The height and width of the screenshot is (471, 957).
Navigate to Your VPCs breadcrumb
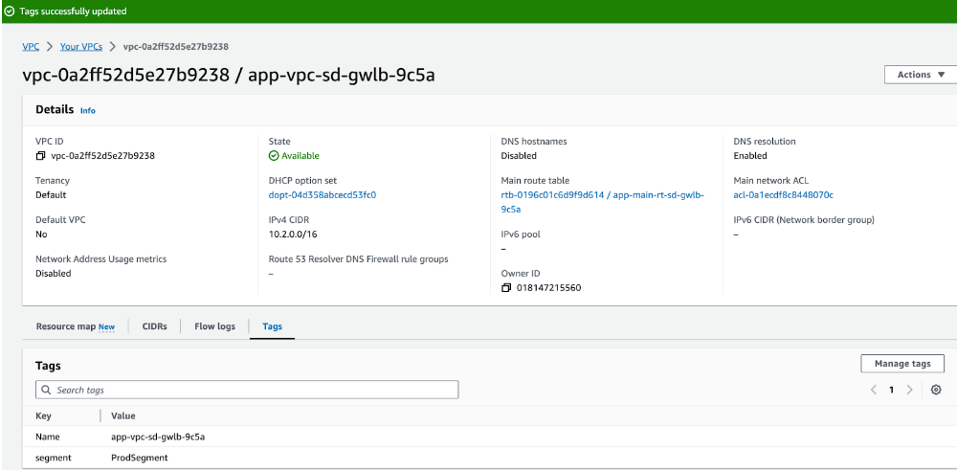pos(81,46)
